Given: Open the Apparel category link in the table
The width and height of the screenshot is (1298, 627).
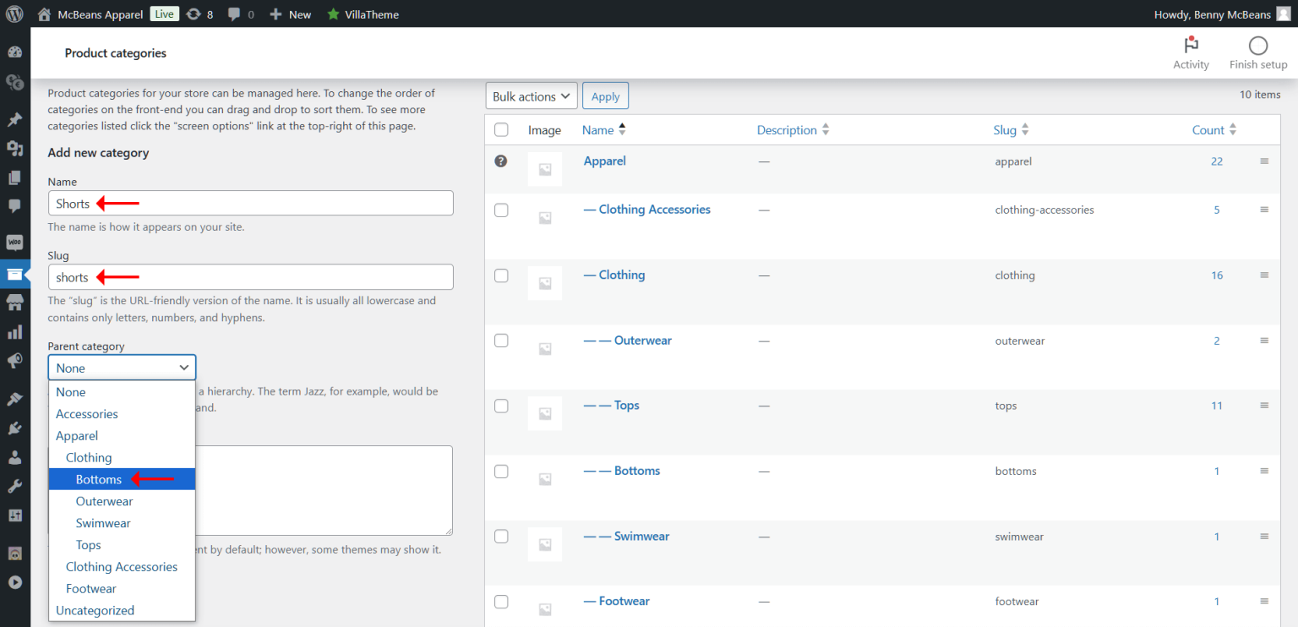Looking at the screenshot, I should pos(605,161).
